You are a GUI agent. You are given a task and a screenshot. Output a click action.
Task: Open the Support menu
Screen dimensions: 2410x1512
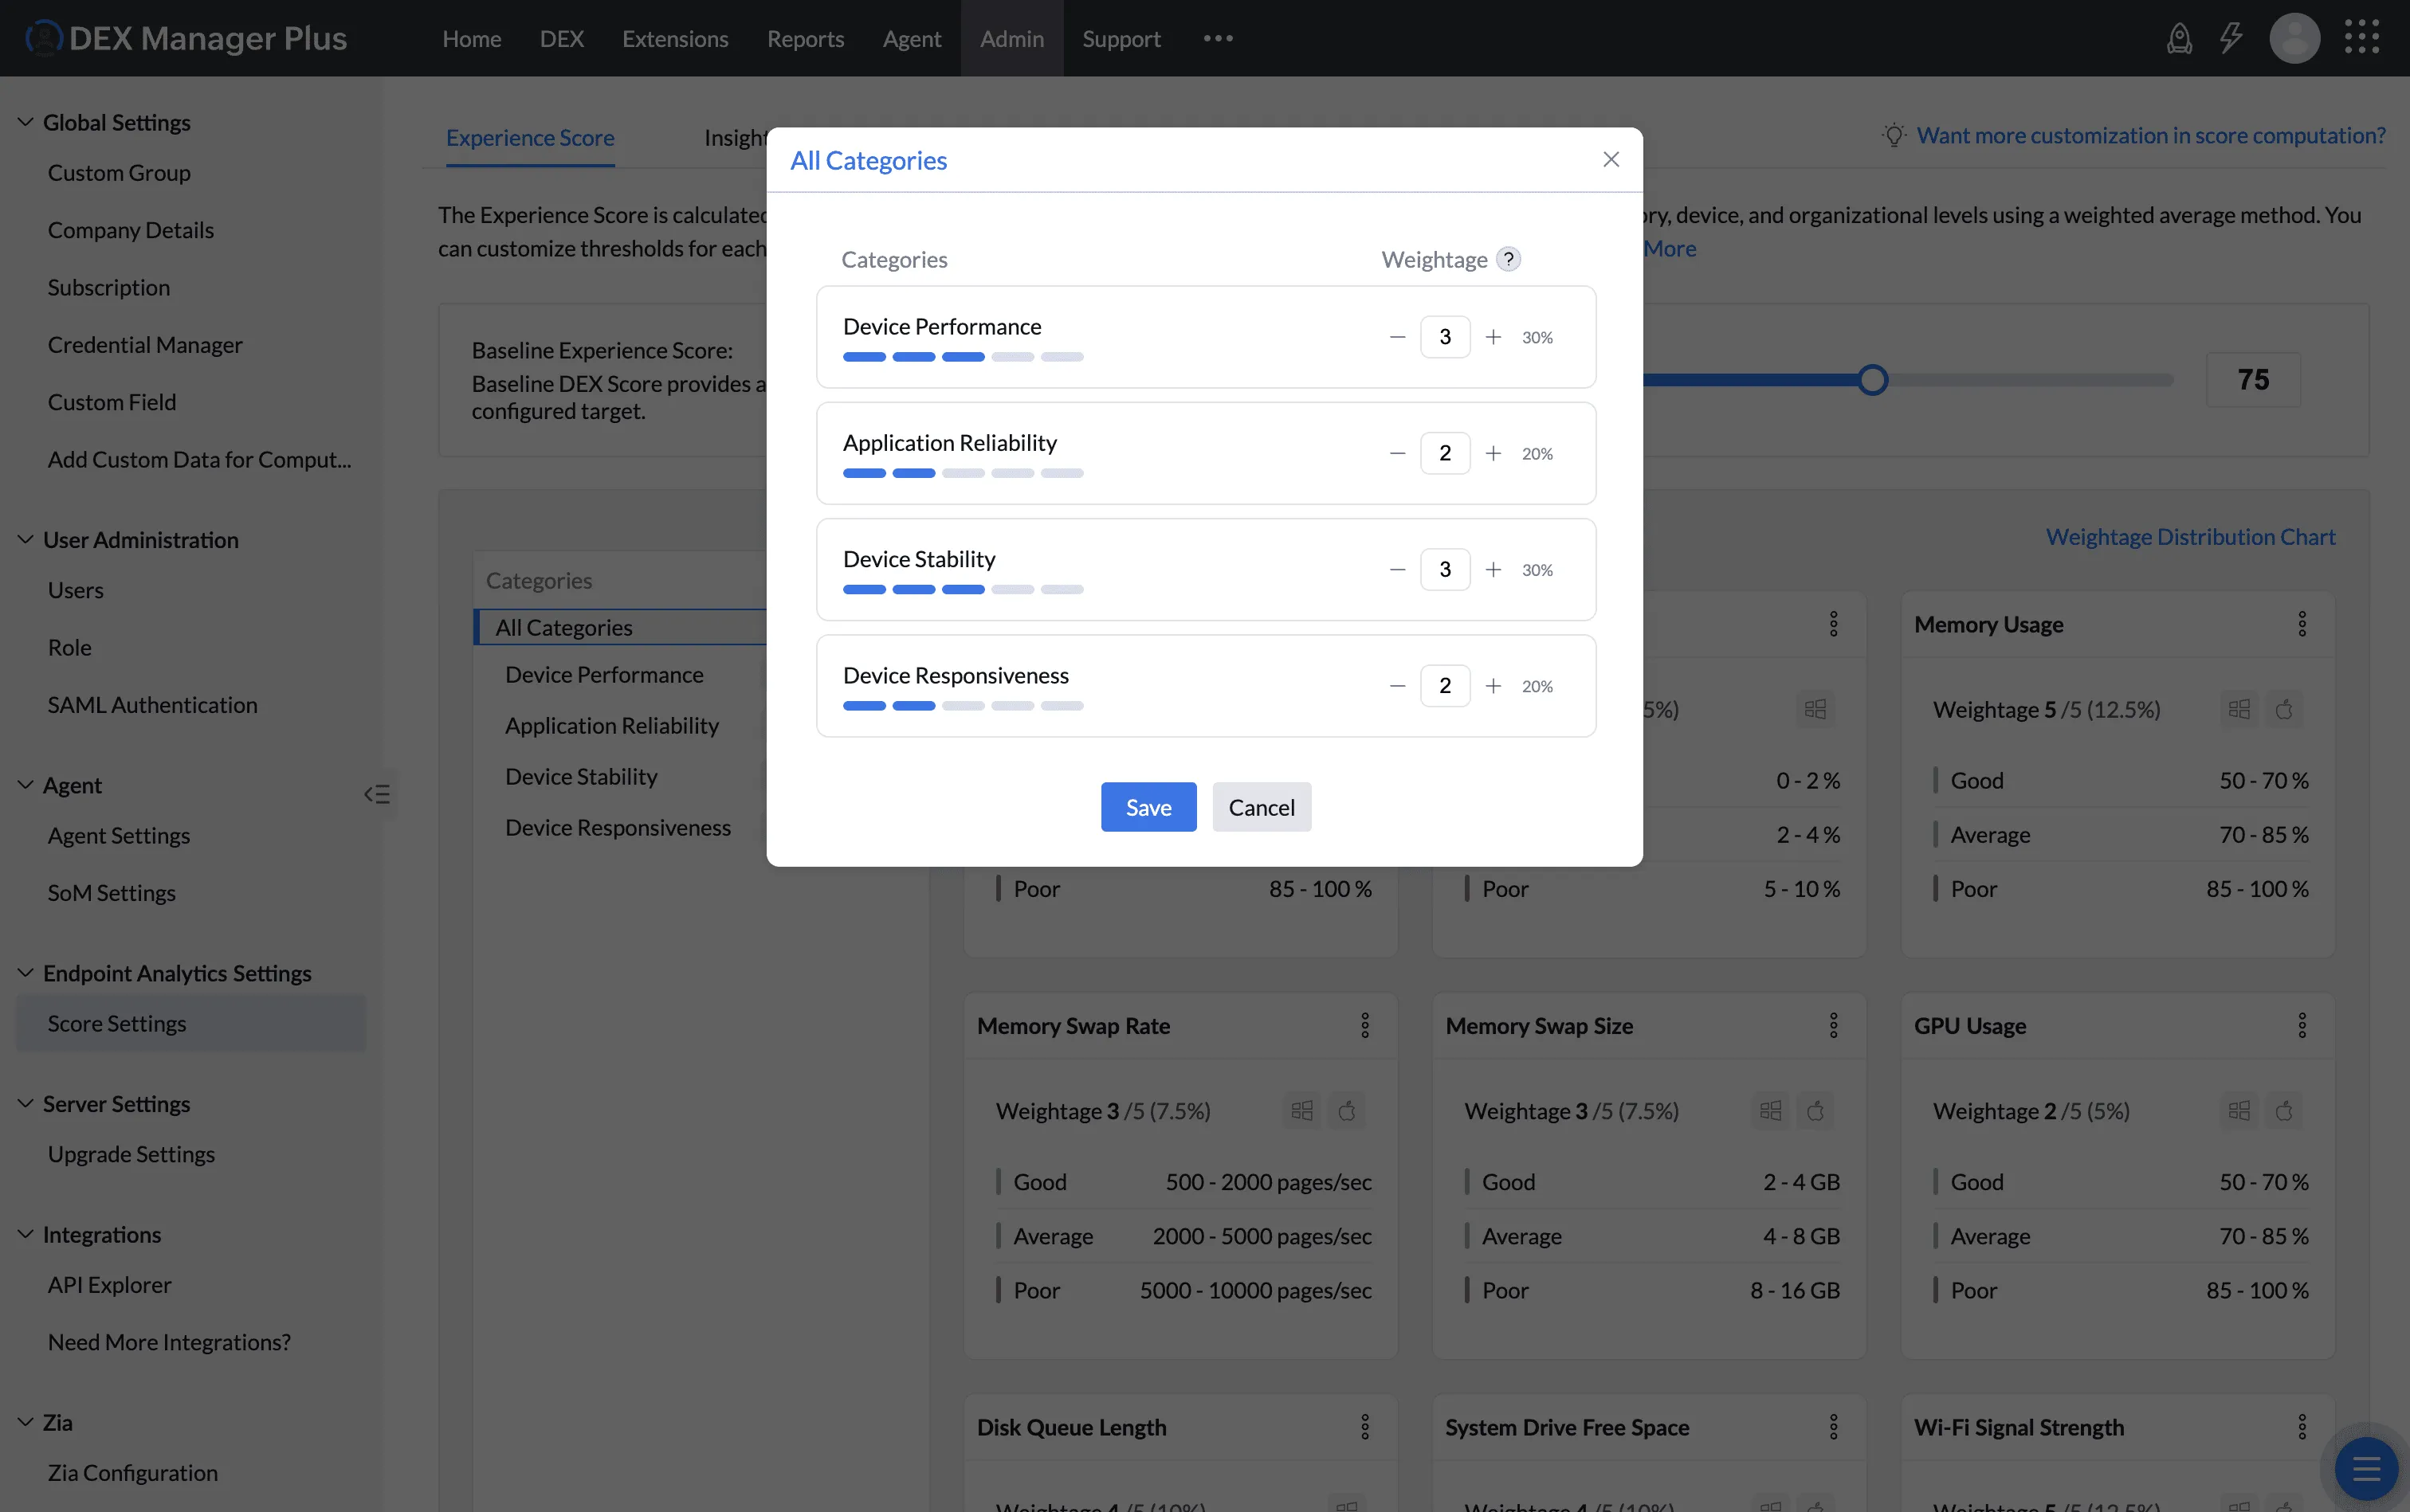(1121, 38)
